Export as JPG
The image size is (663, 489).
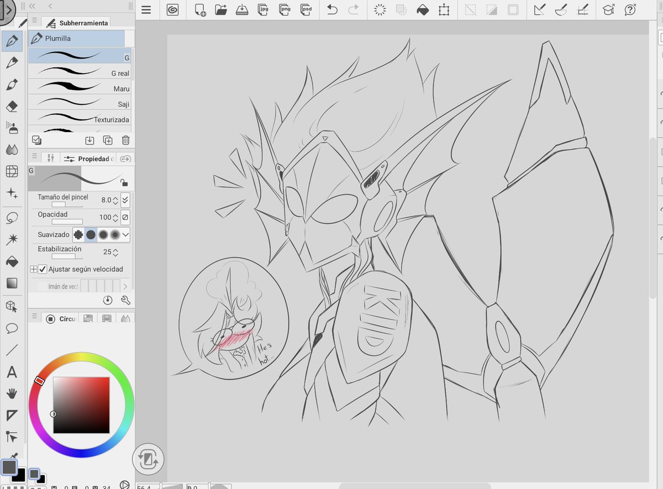point(264,9)
